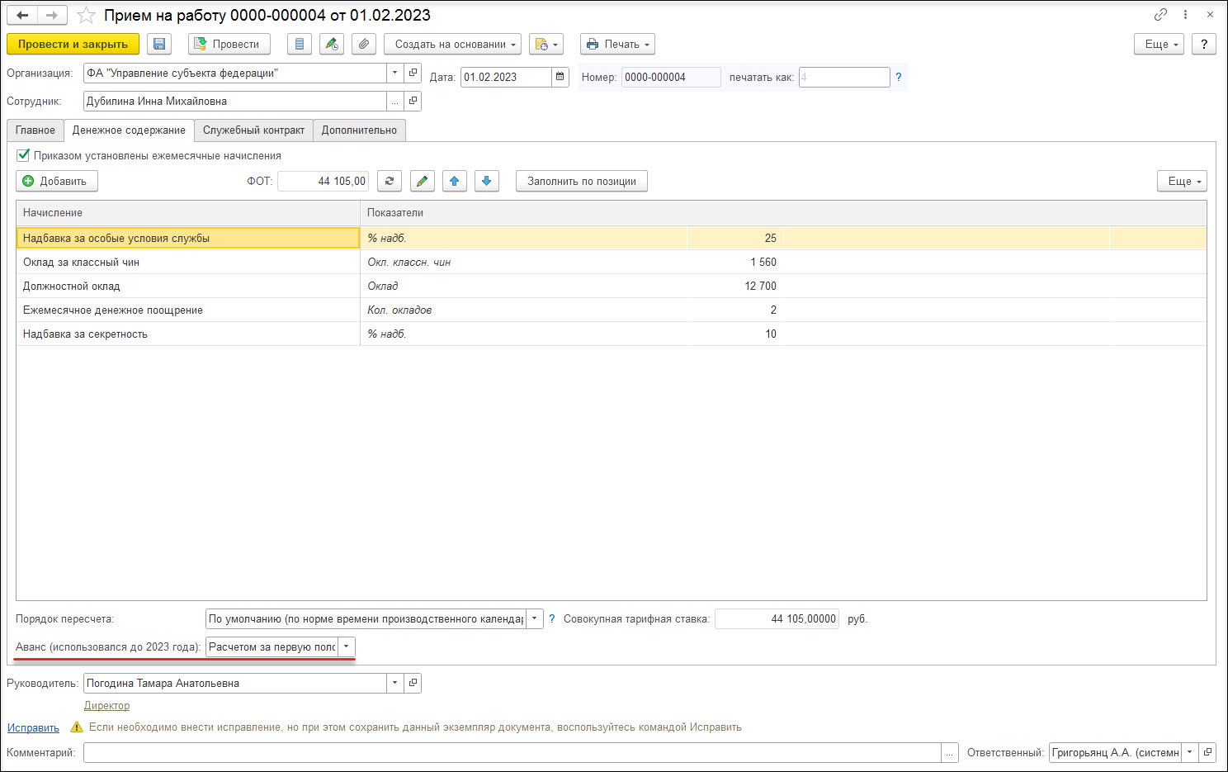
Task: Expand the Ответственный dropdown
Action: click(x=1190, y=752)
